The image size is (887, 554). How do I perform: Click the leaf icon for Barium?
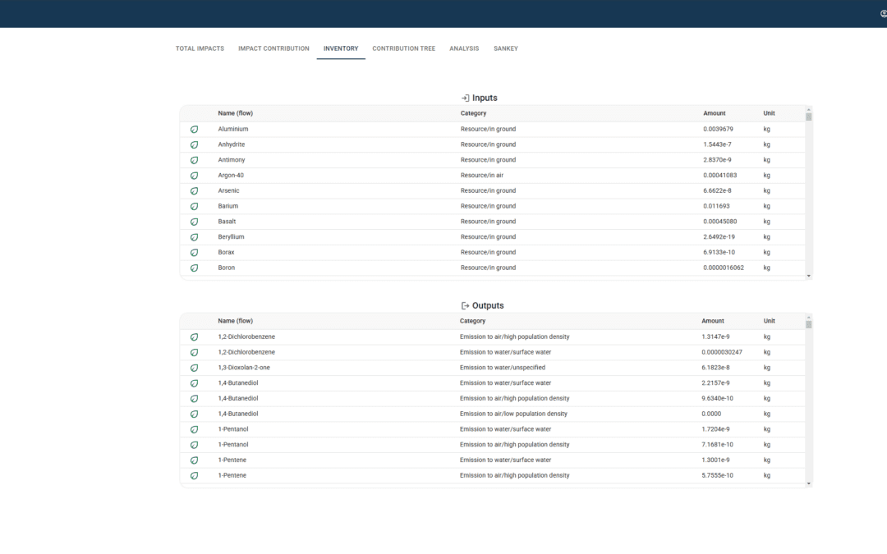[194, 206]
